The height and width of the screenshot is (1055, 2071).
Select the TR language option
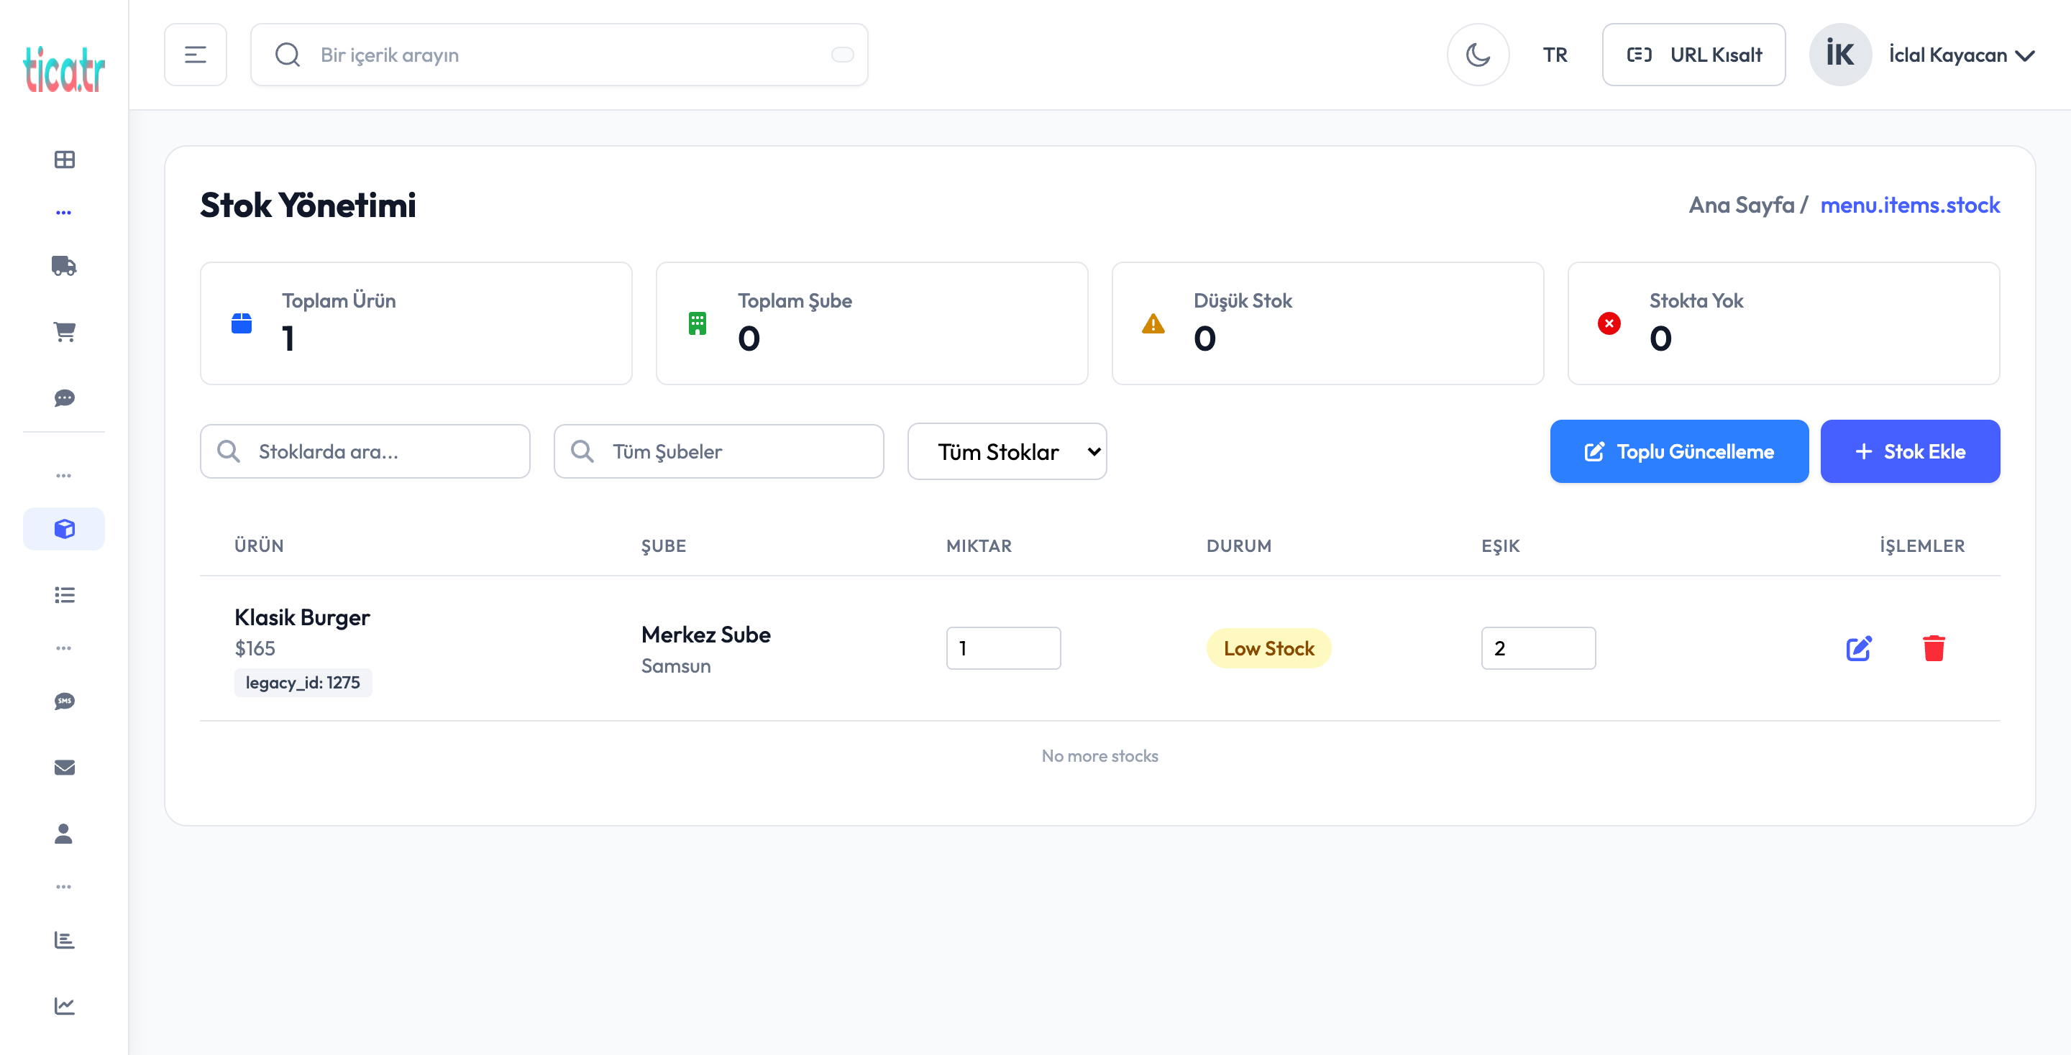tap(1554, 54)
